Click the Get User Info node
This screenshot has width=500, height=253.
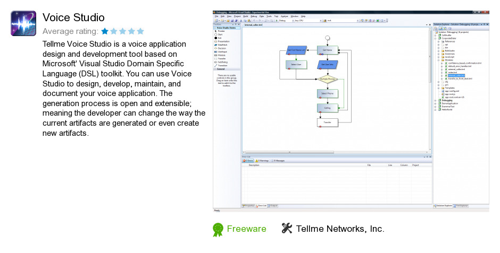(x=328, y=65)
